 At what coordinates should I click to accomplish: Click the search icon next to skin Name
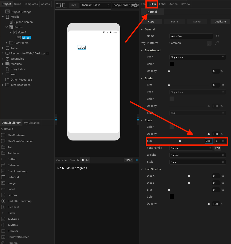click(x=218, y=36)
